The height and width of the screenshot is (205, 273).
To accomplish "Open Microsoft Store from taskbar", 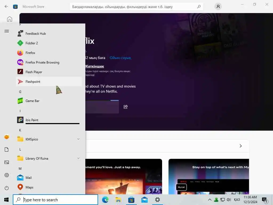I will pos(131,200).
